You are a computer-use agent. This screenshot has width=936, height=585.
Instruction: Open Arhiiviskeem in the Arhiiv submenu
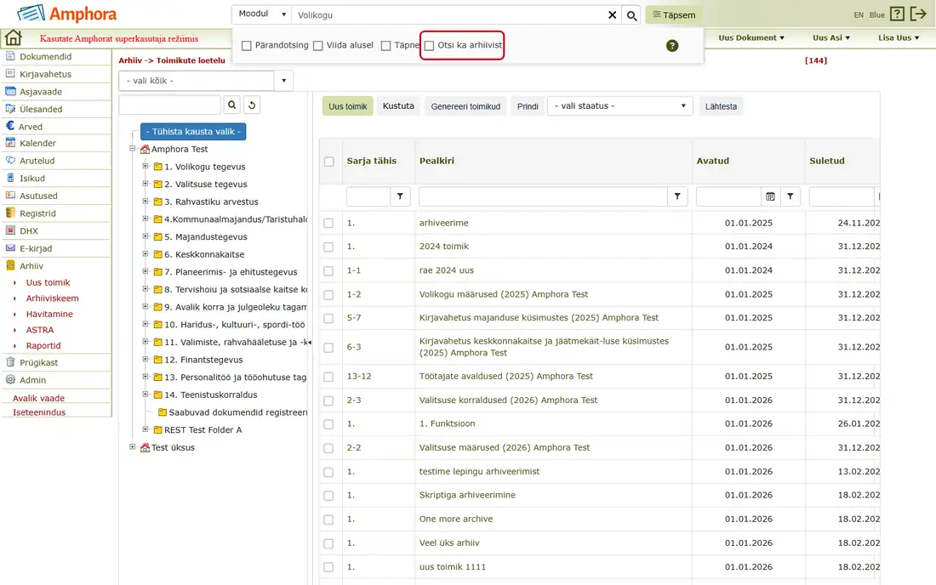pyautogui.click(x=53, y=298)
